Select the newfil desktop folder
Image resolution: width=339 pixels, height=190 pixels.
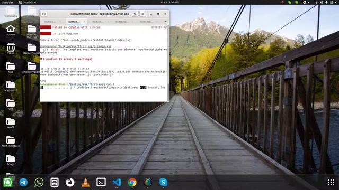pyautogui.click(x=11, y=123)
